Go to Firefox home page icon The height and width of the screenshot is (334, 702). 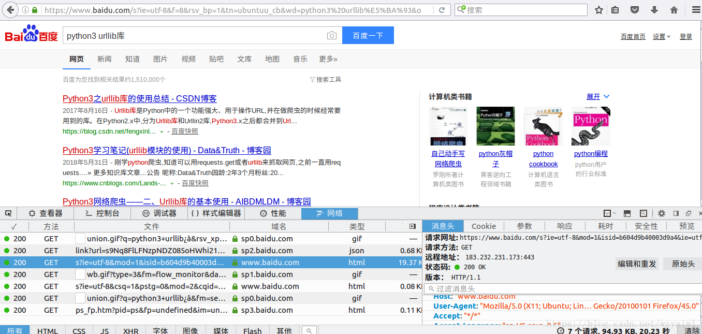pos(674,10)
